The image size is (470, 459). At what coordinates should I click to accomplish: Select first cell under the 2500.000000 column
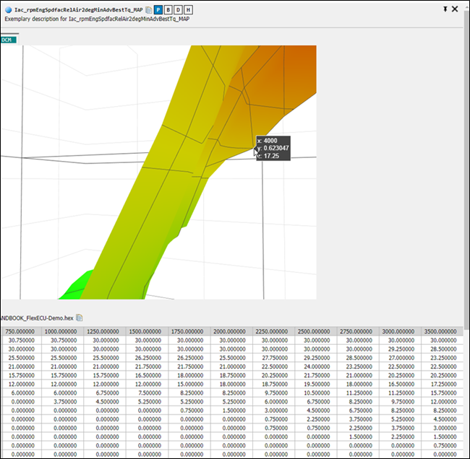click(x=316, y=339)
